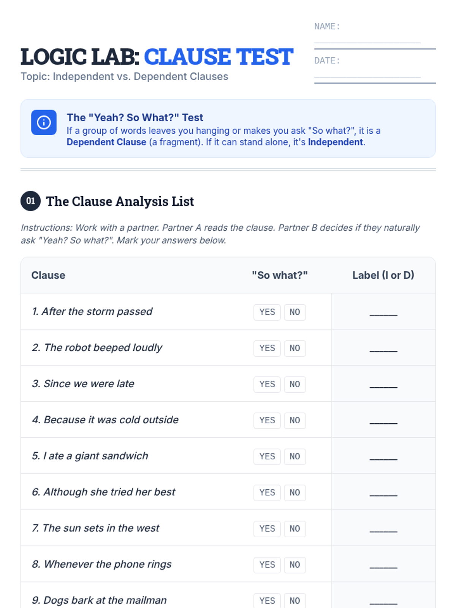Mark NO for I ate a giant sandwich

[x=294, y=457]
